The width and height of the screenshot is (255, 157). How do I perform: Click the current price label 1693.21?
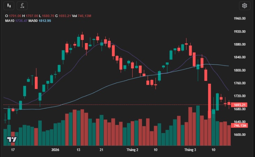click(x=240, y=105)
